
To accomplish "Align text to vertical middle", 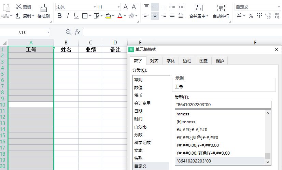I will coord(155,7).
